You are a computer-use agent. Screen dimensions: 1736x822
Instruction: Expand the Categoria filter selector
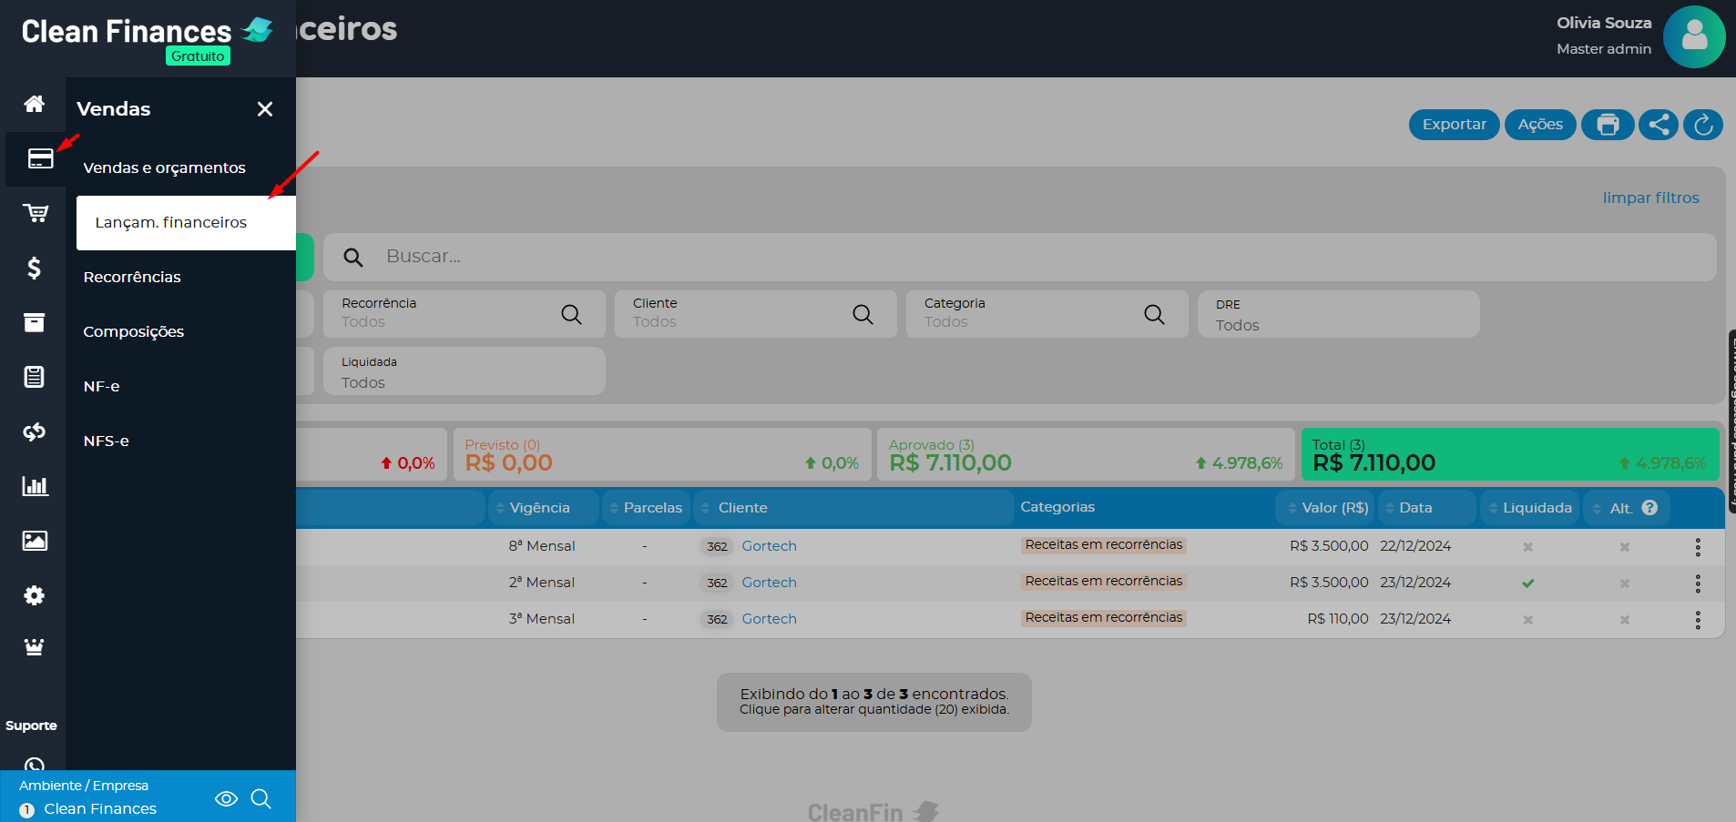click(x=1046, y=314)
